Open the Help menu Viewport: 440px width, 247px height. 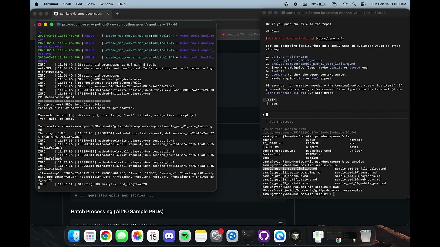122,4
